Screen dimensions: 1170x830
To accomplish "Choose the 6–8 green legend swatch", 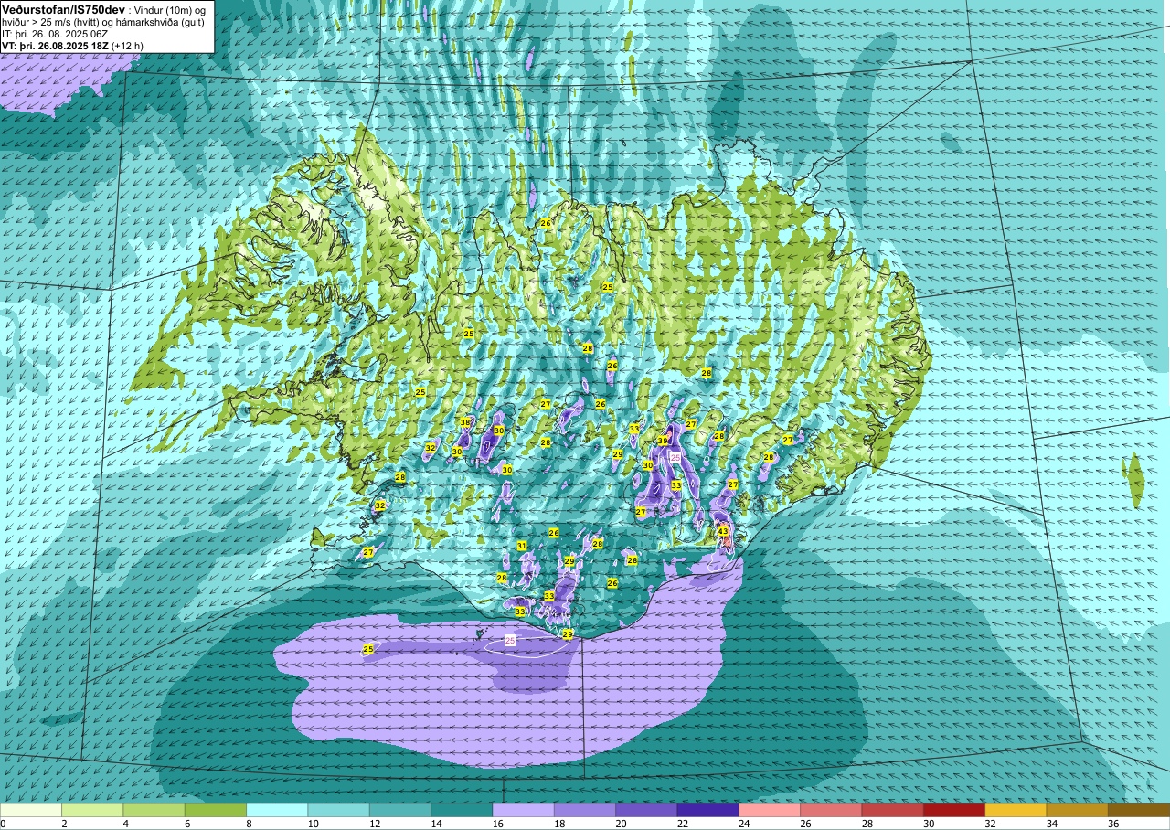I will coord(216,810).
